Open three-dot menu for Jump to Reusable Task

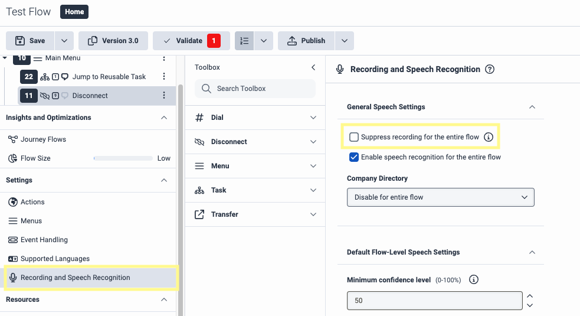(164, 77)
